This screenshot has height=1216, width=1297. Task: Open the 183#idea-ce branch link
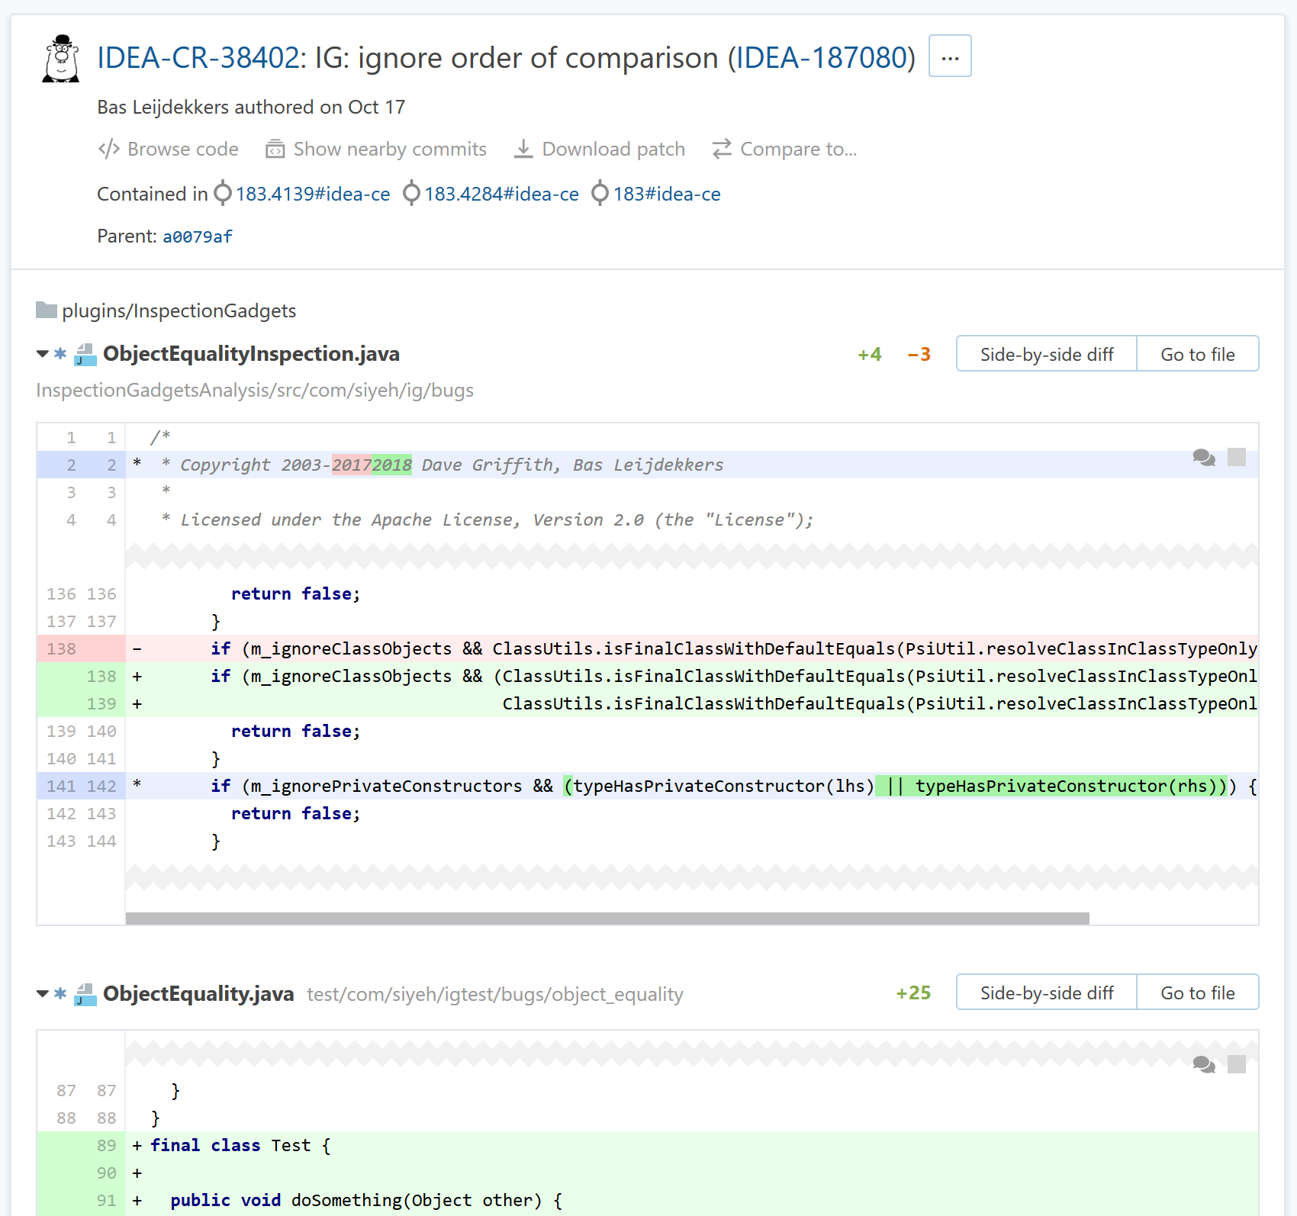[x=666, y=195]
